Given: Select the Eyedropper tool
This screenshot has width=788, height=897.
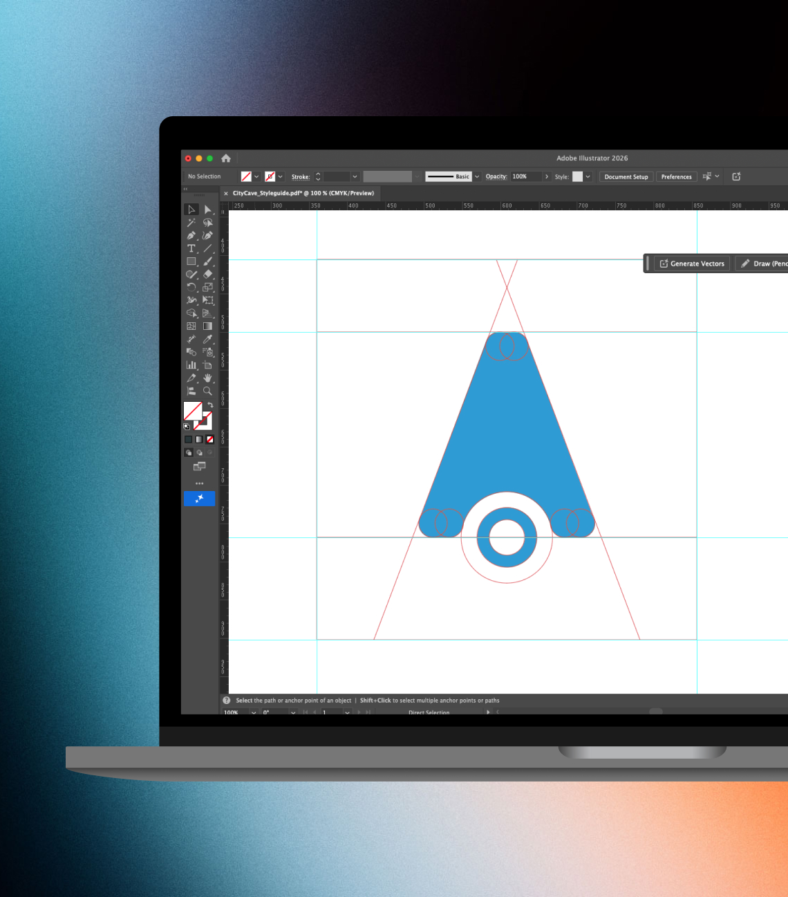Looking at the screenshot, I should click(207, 339).
